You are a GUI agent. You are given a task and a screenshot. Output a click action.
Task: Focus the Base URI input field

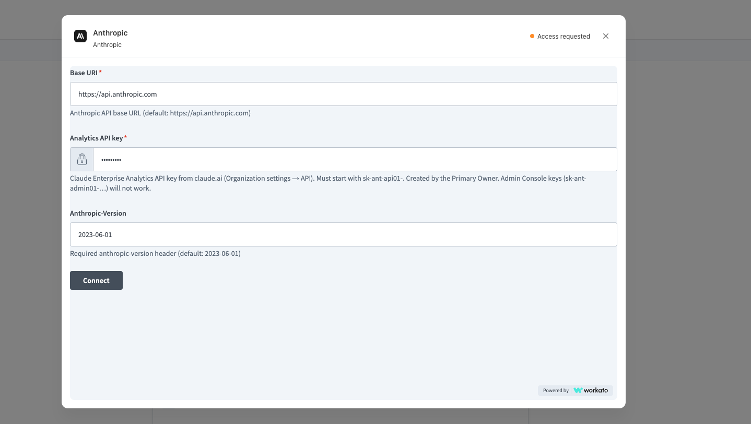click(344, 94)
